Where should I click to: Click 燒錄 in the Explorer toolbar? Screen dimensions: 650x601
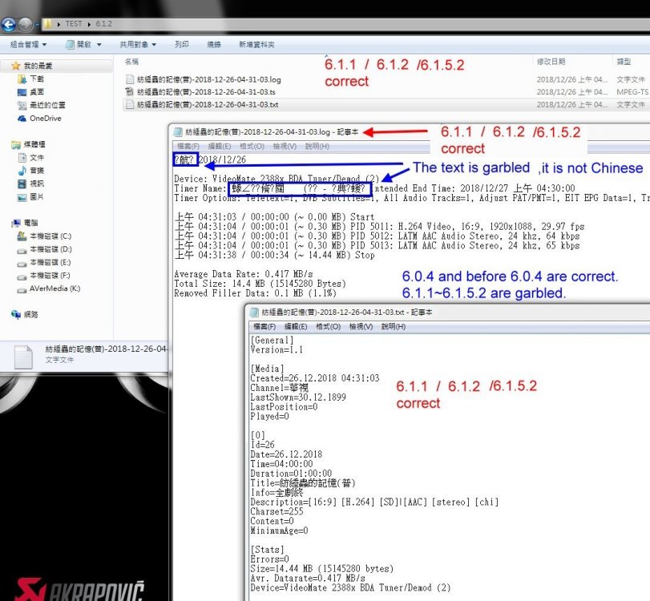pos(214,44)
